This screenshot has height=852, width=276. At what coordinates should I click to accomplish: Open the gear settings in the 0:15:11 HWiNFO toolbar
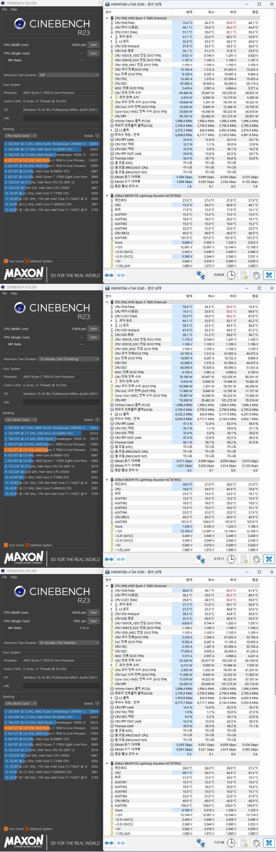coord(256,559)
